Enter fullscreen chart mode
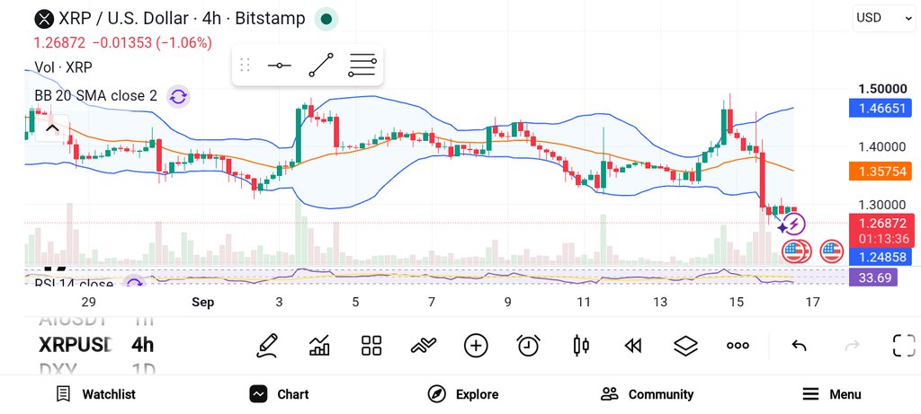This screenshot has height=414, width=921. (x=904, y=346)
